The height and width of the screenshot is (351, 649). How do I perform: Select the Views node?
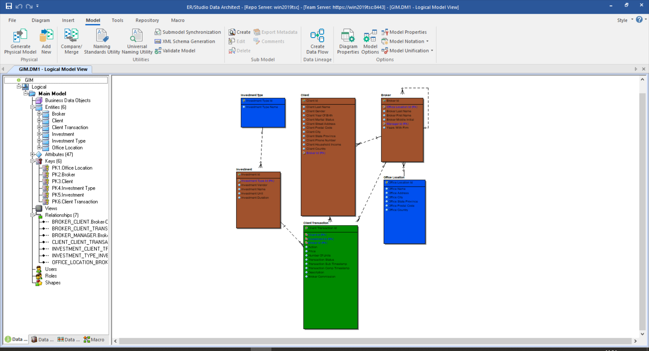click(x=51, y=208)
